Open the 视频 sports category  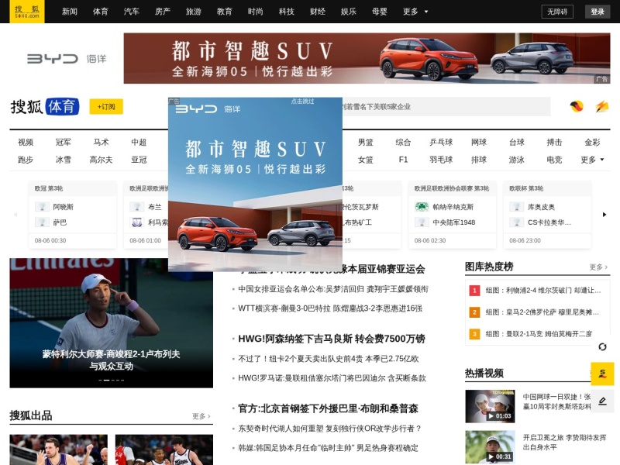click(26, 143)
